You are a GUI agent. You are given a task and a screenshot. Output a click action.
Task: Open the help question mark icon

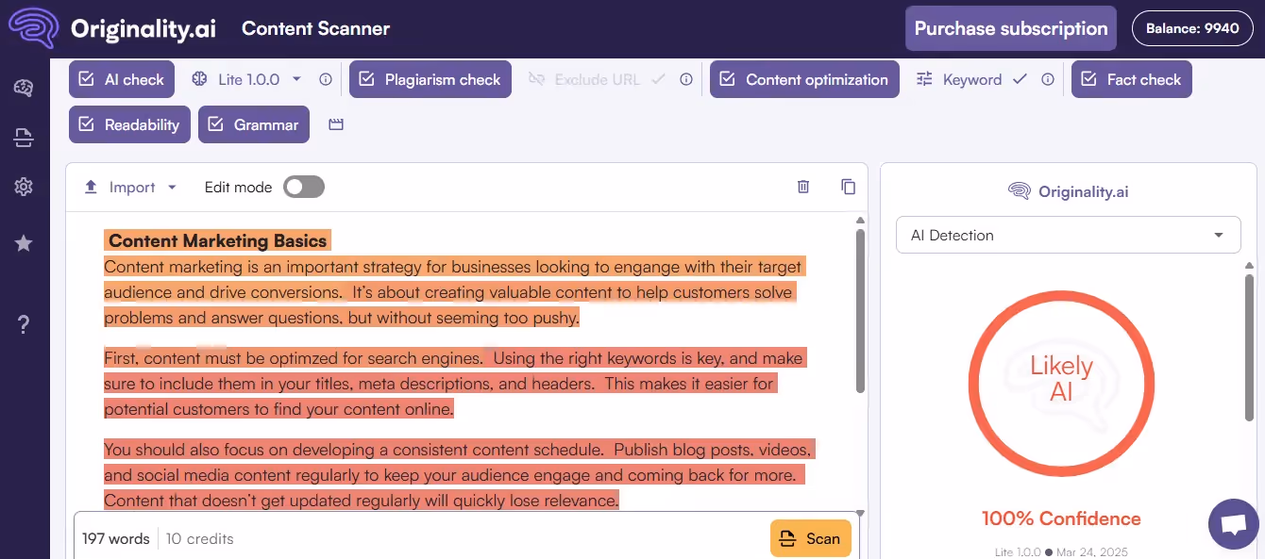tap(24, 325)
